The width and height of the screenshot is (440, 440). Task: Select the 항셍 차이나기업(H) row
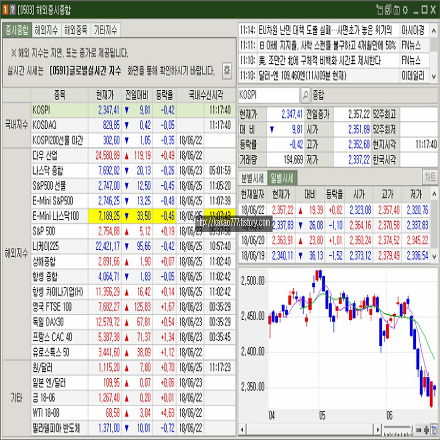click(133, 292)
